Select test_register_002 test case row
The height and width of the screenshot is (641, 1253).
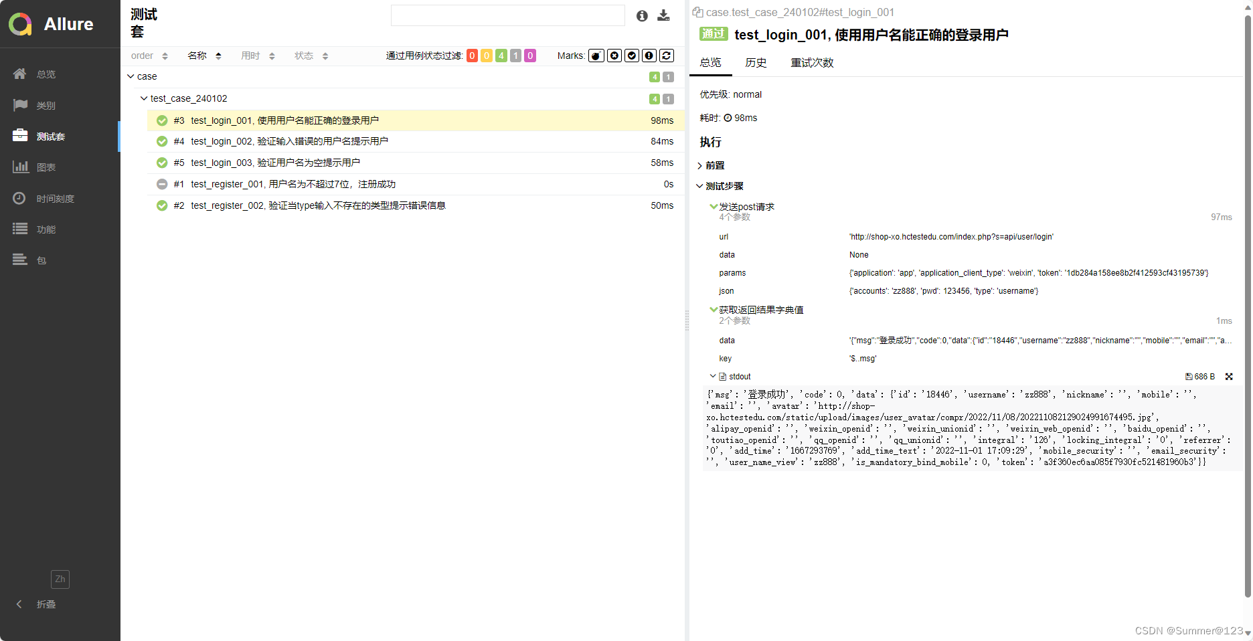(x=415, y=205)
